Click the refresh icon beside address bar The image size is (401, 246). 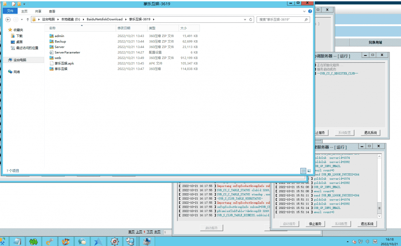251,20
